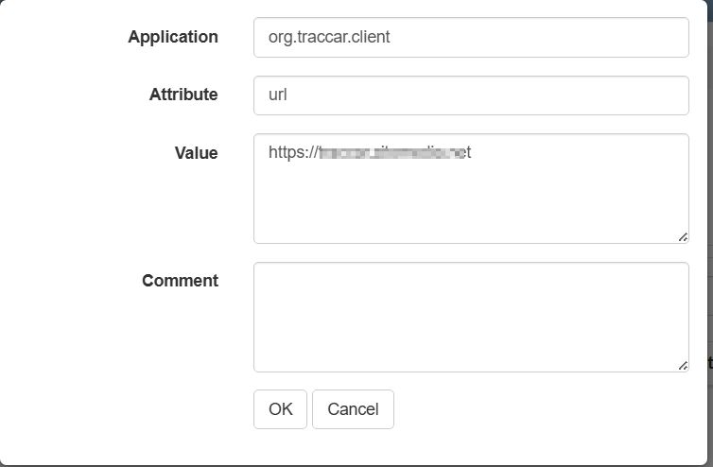Click the 'url' text in Attribute field

pos(277,95)
